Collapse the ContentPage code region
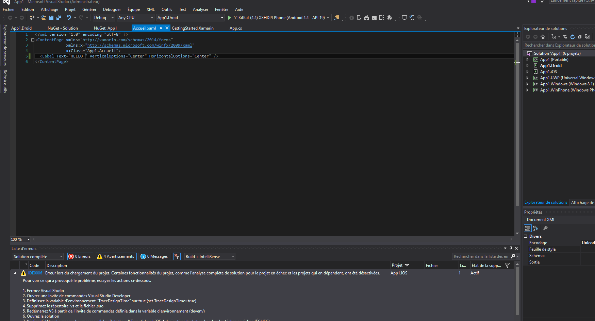The width and height of the screenshot is (595, 321). [x=33, y=40]
